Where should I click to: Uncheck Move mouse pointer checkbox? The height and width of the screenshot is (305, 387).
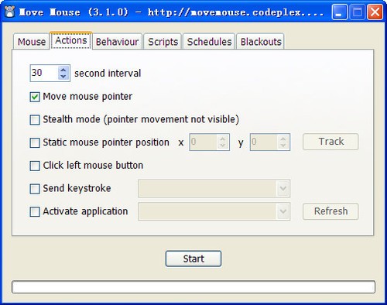pos(35,97)
